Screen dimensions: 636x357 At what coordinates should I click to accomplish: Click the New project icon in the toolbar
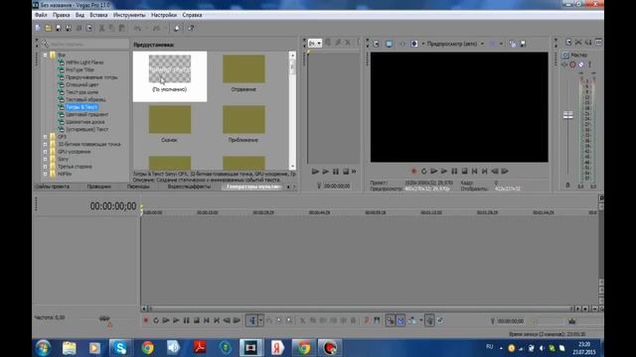click(x=38, y=28)
